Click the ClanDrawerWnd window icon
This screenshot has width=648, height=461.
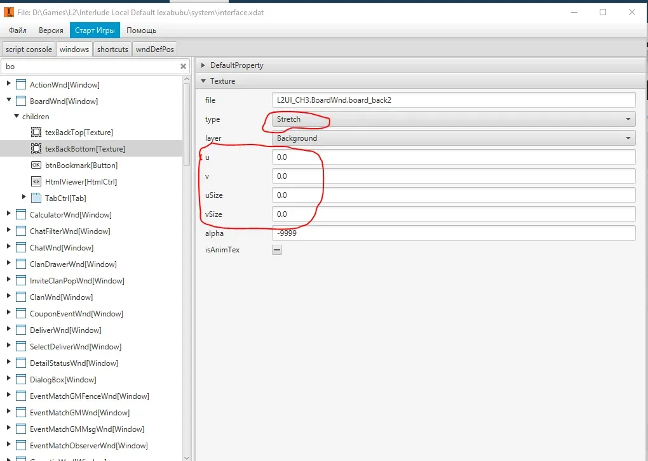(21, 264)
